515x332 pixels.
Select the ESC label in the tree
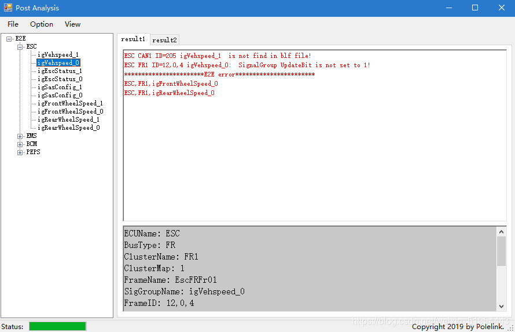pyautogui.click(x=31, y=47)
